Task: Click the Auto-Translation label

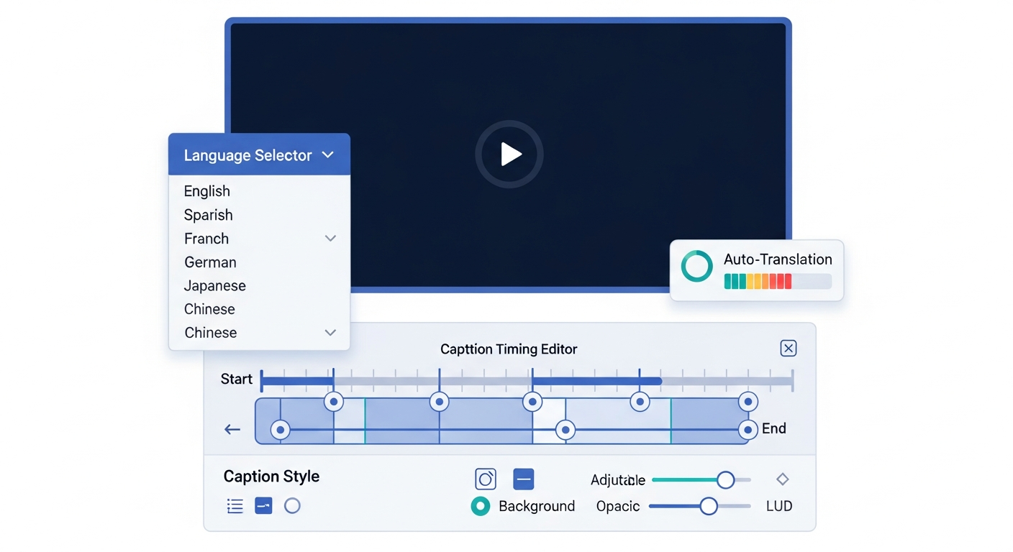Action: (778, 259)
